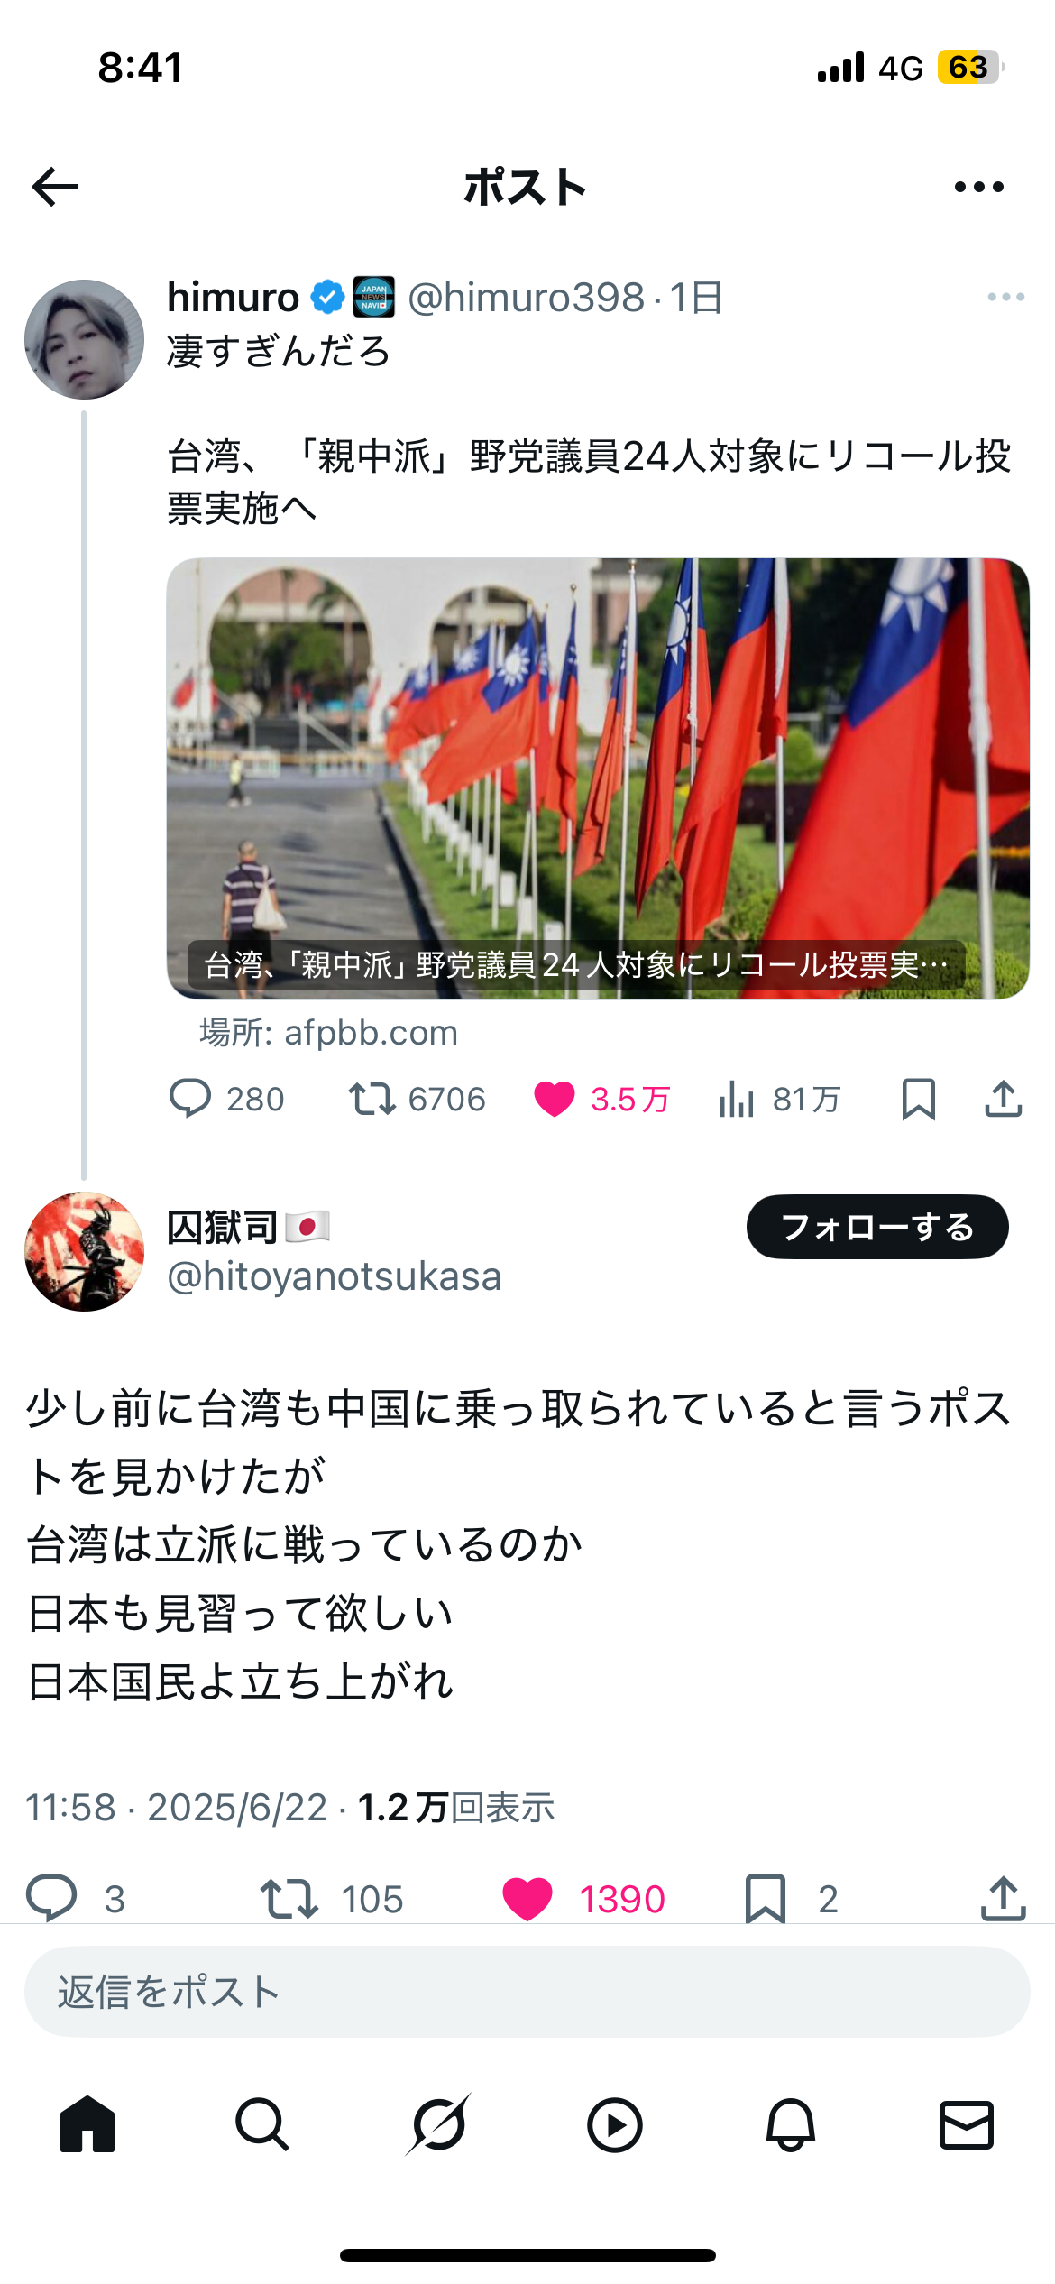Switch to the Home tab
The width and height of the screenshot is (1055, 2284).
(x=87, y=2125)
